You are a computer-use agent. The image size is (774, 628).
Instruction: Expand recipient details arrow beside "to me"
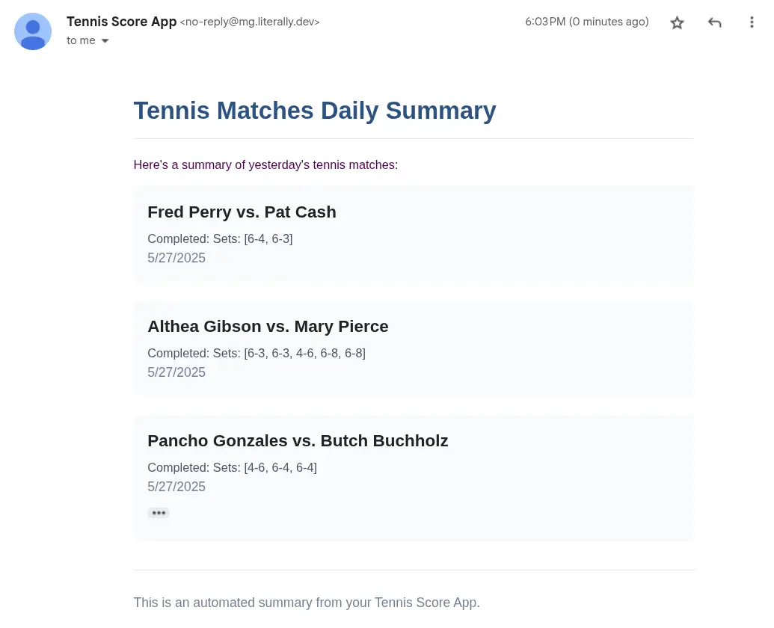[105, 41]
